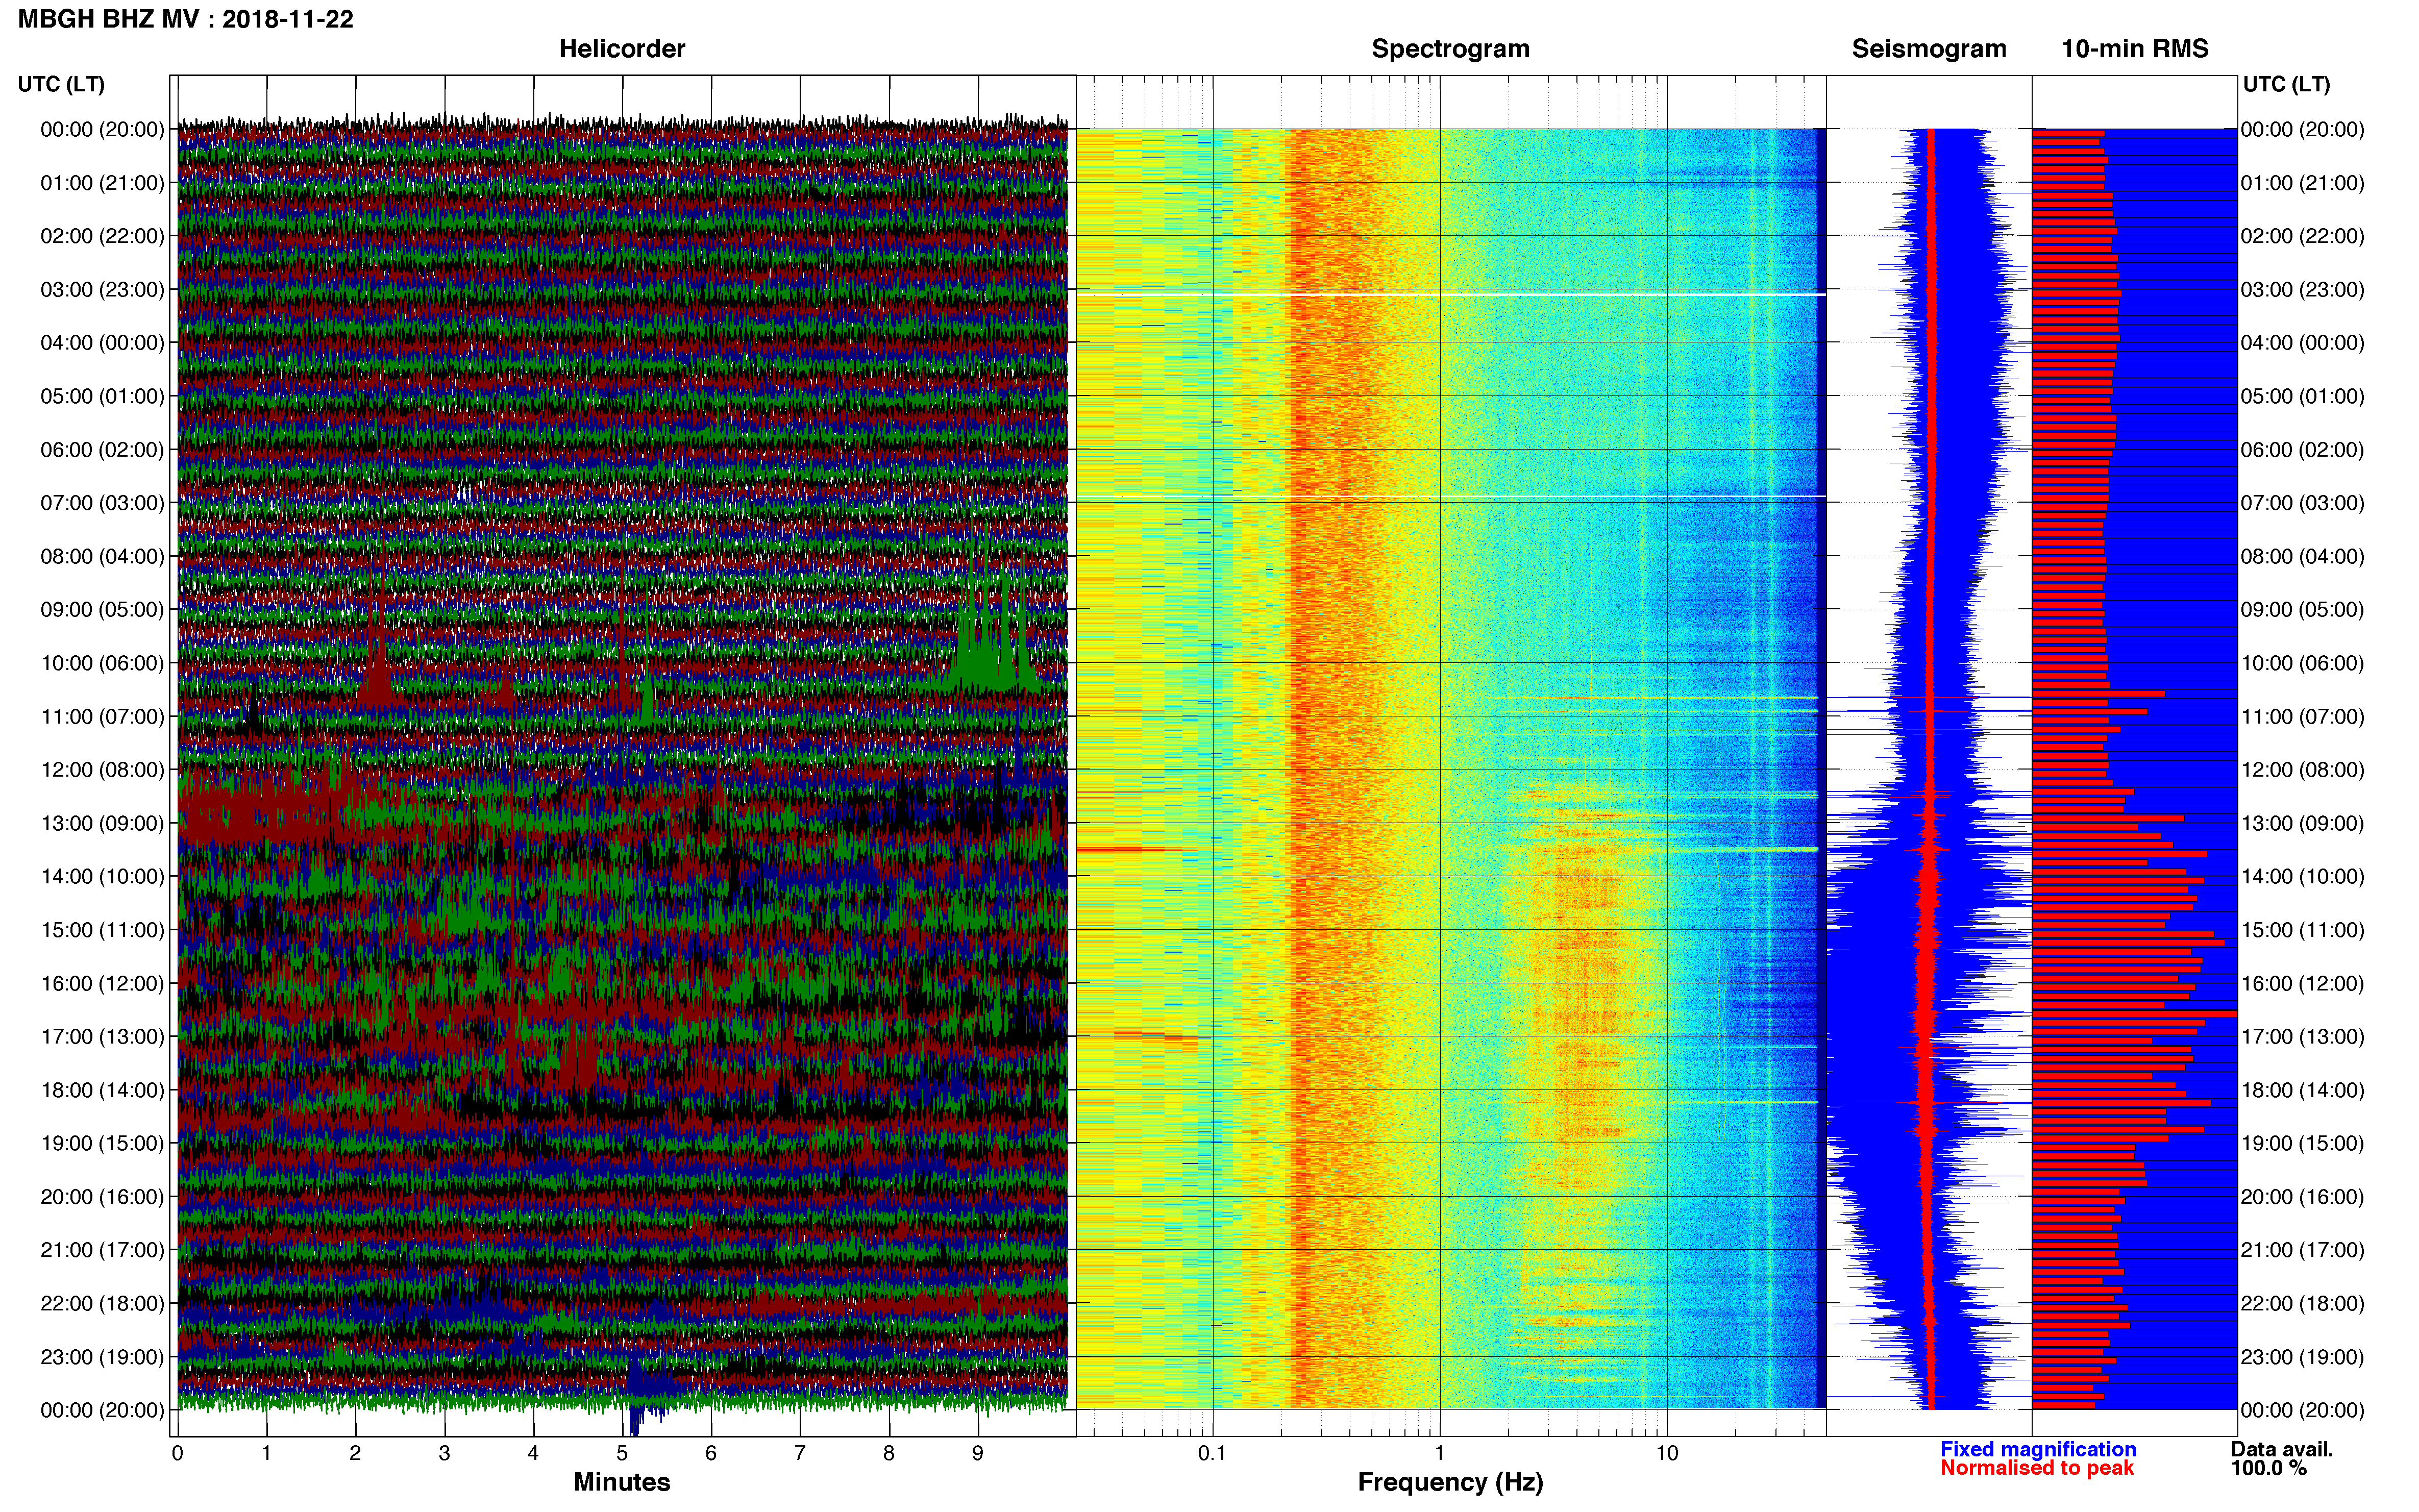Click "12:00 (08:00)" on the right time axis

pyautogui.click(x=2302, y=770)
